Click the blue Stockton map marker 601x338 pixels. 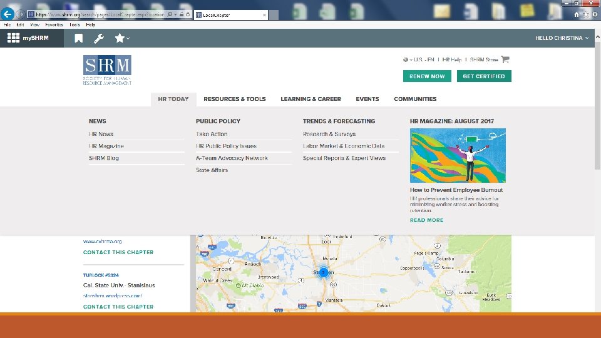[x=324, y=272]
